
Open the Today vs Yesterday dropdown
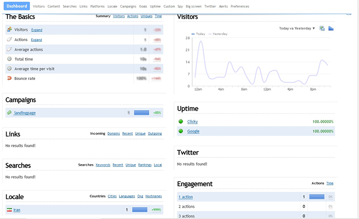pos(297,29)
